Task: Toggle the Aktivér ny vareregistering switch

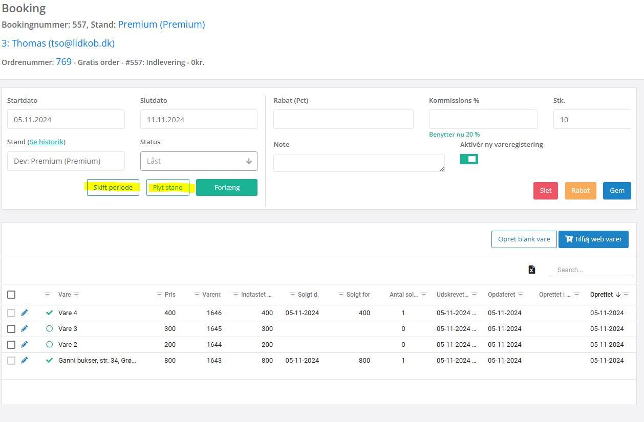Action: coord(469,159)
